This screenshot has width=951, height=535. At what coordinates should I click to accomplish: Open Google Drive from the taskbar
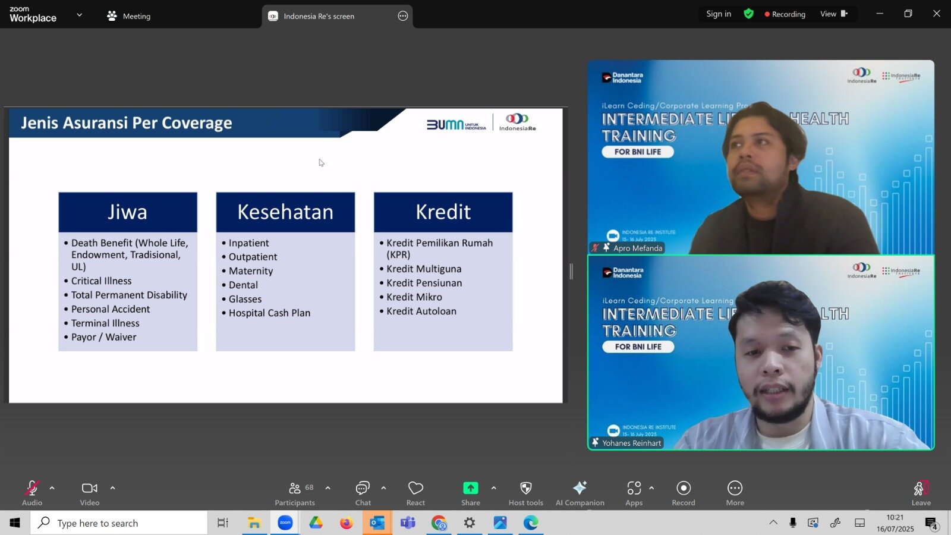pos(316,523)
